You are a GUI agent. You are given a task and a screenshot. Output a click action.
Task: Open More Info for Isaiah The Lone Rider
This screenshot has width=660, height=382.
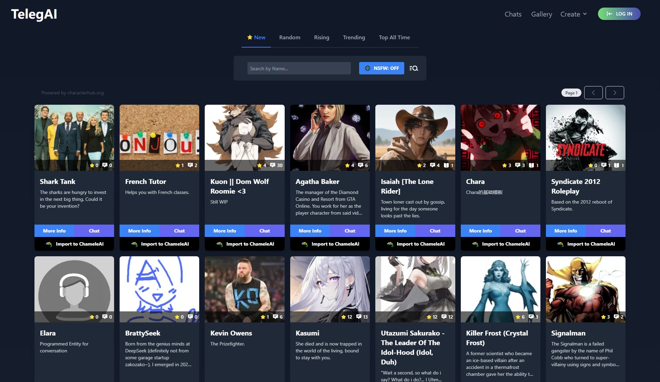click(395, 231)
